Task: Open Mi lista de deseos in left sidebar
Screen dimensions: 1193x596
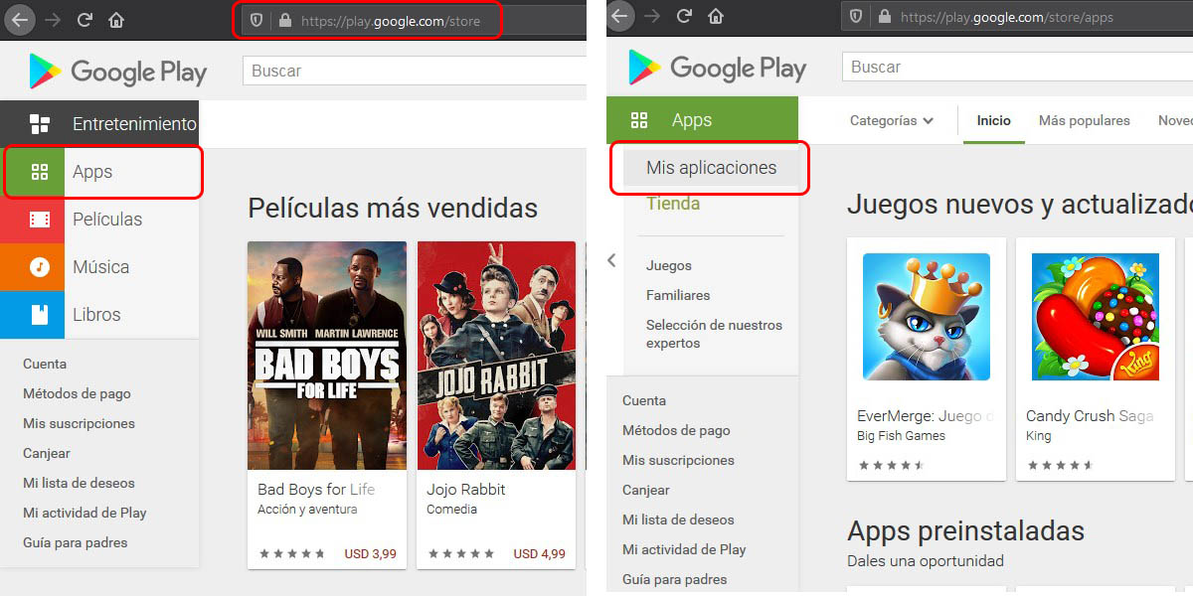Action: coord(79,483)
